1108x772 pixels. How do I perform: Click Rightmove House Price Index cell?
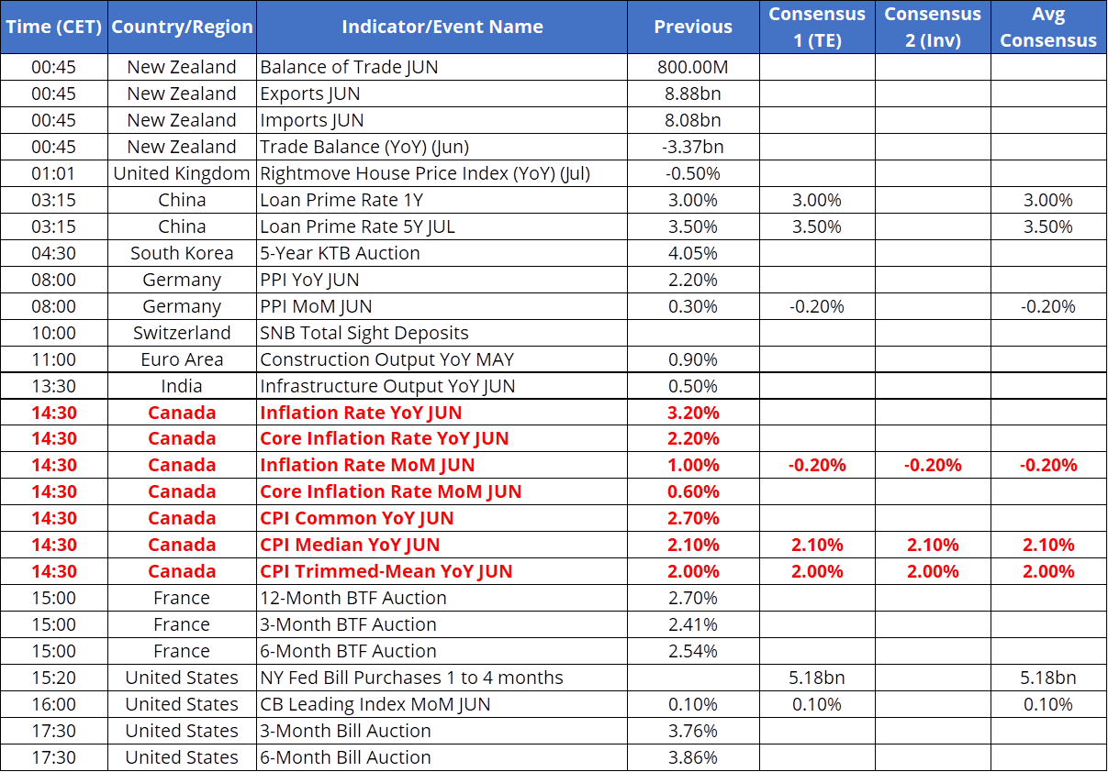tap(442, 173)
